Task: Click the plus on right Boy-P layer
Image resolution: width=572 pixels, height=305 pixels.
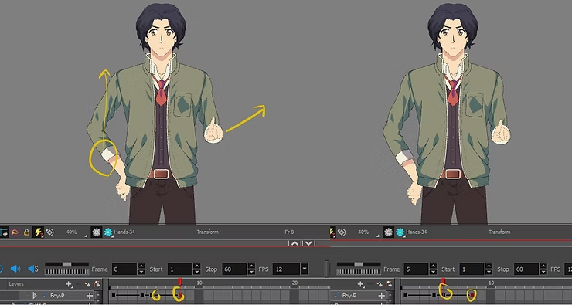Action: coord(381,296)
